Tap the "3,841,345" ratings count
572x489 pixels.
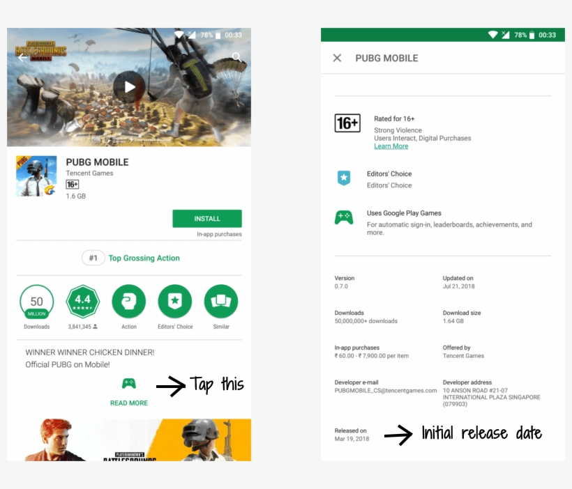pyautogui.click(x=80, y=327)
